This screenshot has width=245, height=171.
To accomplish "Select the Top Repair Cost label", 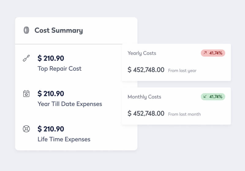I will click(59, 68).
